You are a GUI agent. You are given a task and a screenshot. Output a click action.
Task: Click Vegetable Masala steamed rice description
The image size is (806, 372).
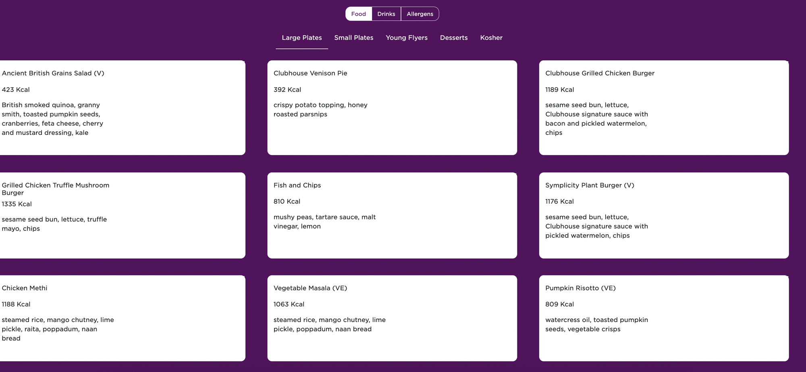(x=330, y=324)
